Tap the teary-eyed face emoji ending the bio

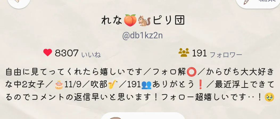pyautogui.click(x=269, y=97)
